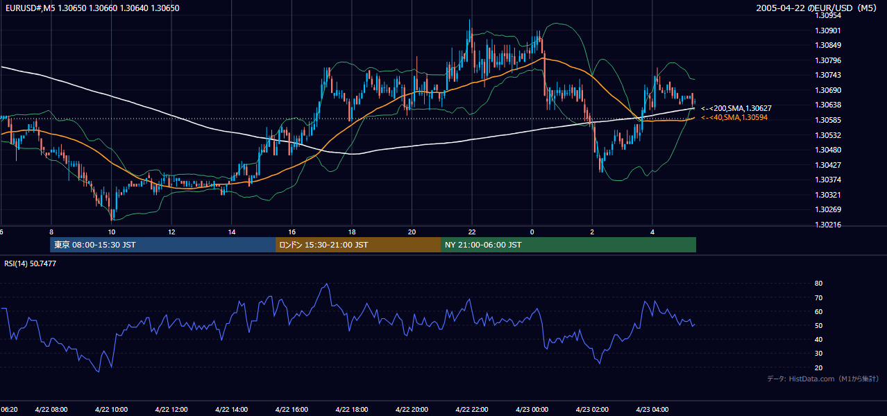Click the HistData.com data source note

(823, 379)
